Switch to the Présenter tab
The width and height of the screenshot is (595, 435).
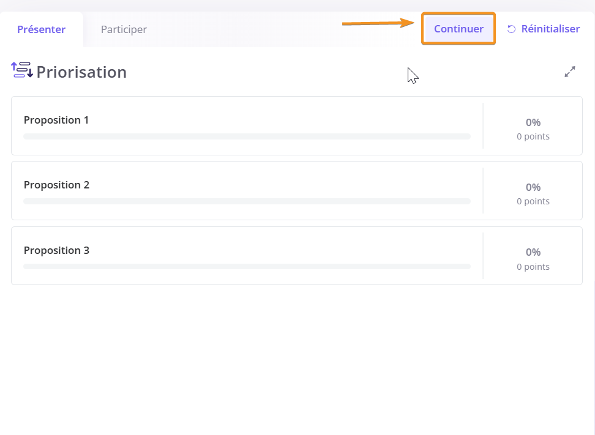click(x=42, y=29)
